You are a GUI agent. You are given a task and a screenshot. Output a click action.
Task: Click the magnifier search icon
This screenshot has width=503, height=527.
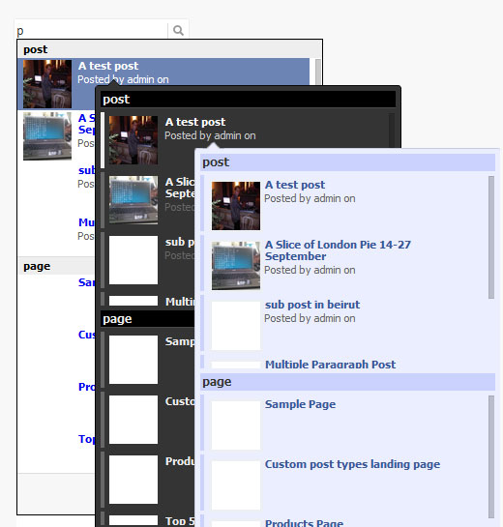(x=178, y=31)
